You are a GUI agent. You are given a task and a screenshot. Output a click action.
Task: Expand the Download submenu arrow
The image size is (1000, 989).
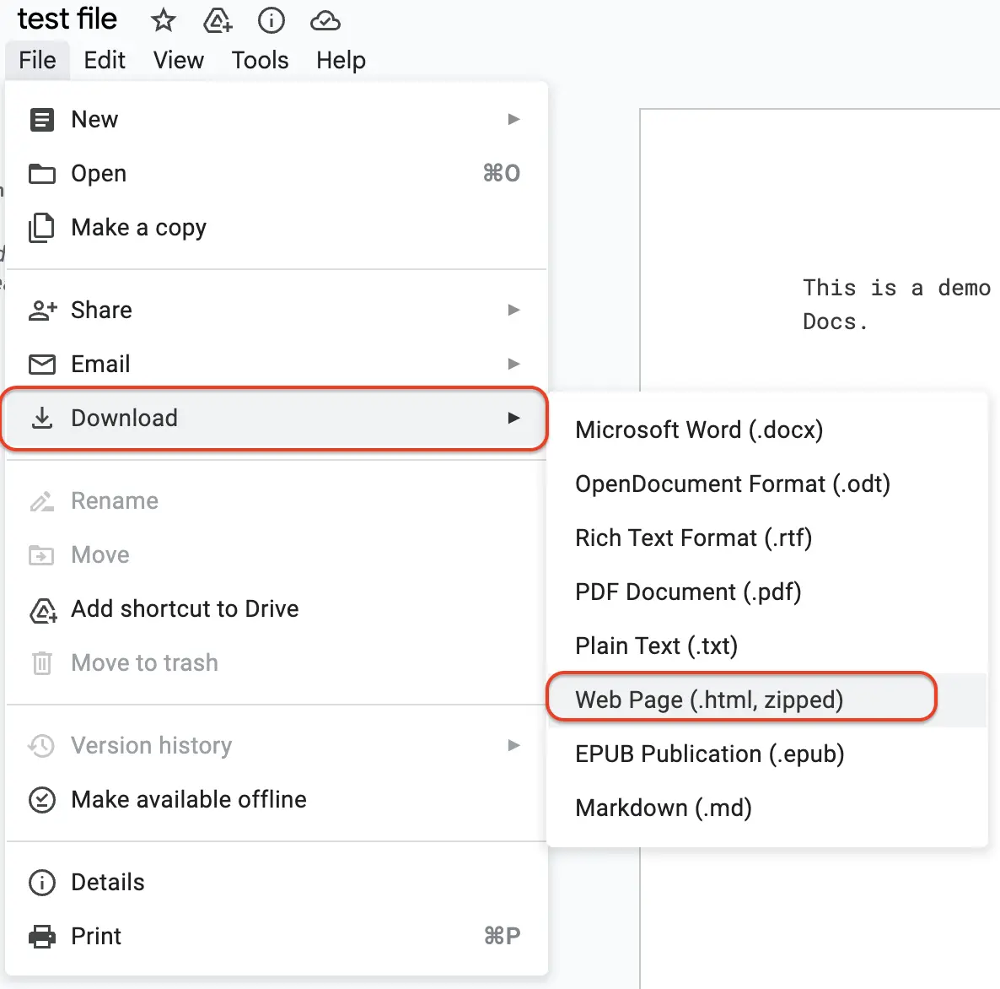pos(513,419)
